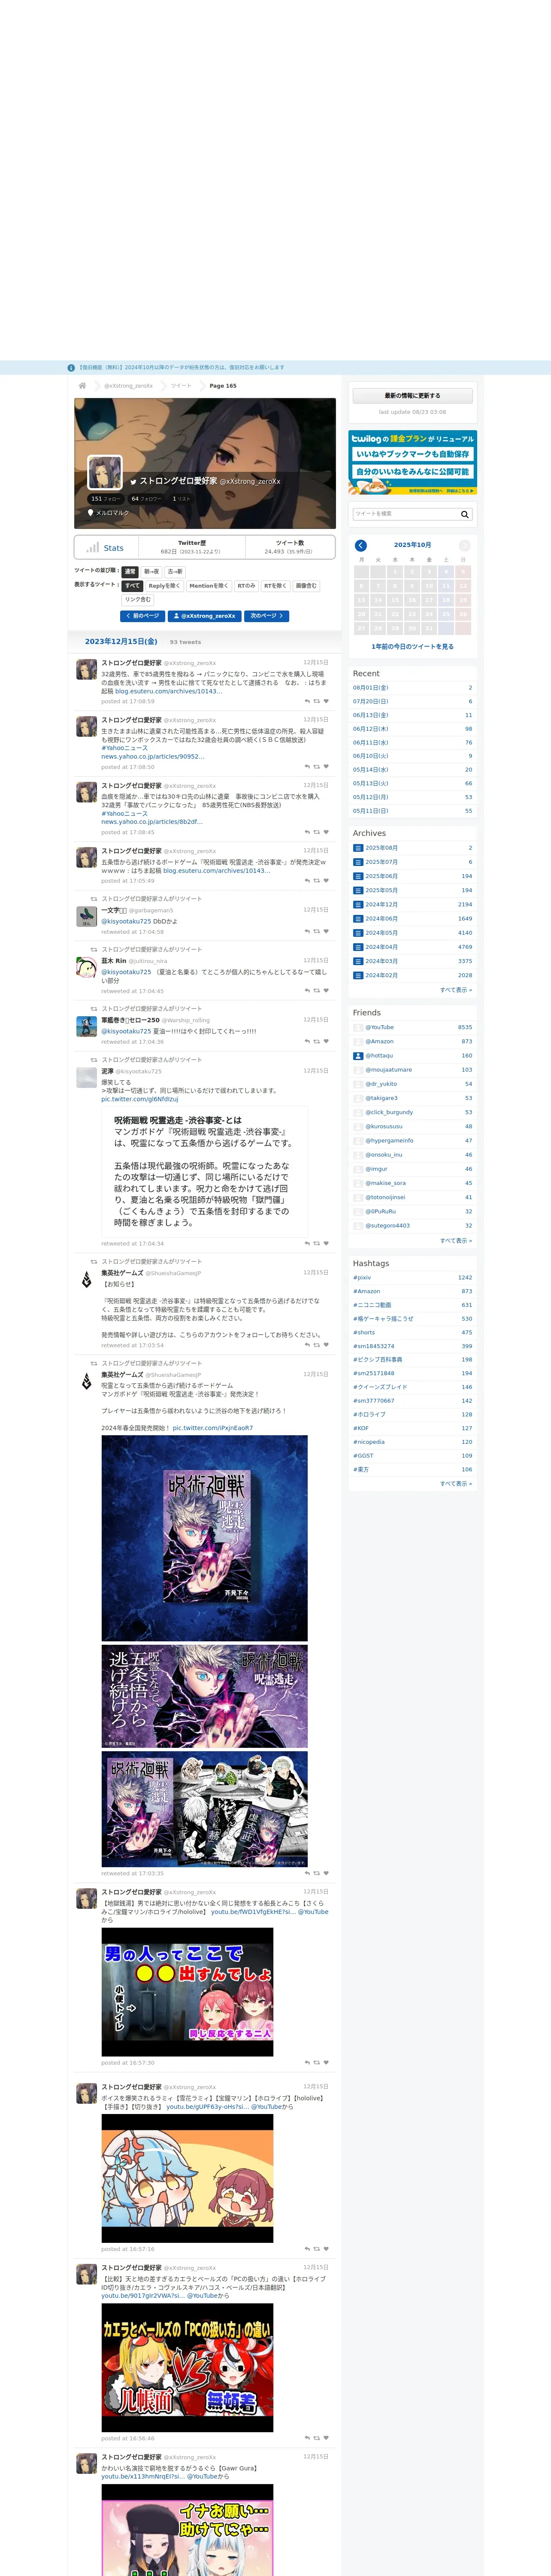The image size is (551, 2576).
Task: Retweet the post retweeted at 17:04:45
Action: [x=316, y=991]
